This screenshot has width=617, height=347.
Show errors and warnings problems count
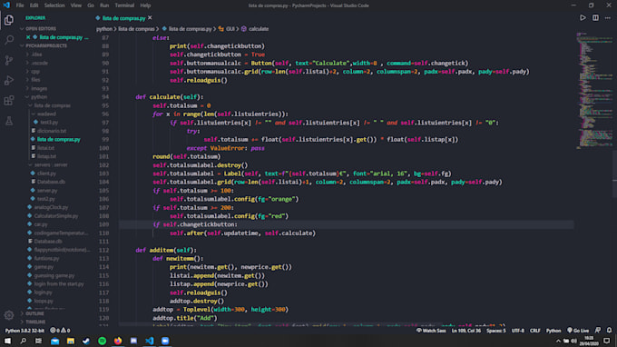click(60, 331)
